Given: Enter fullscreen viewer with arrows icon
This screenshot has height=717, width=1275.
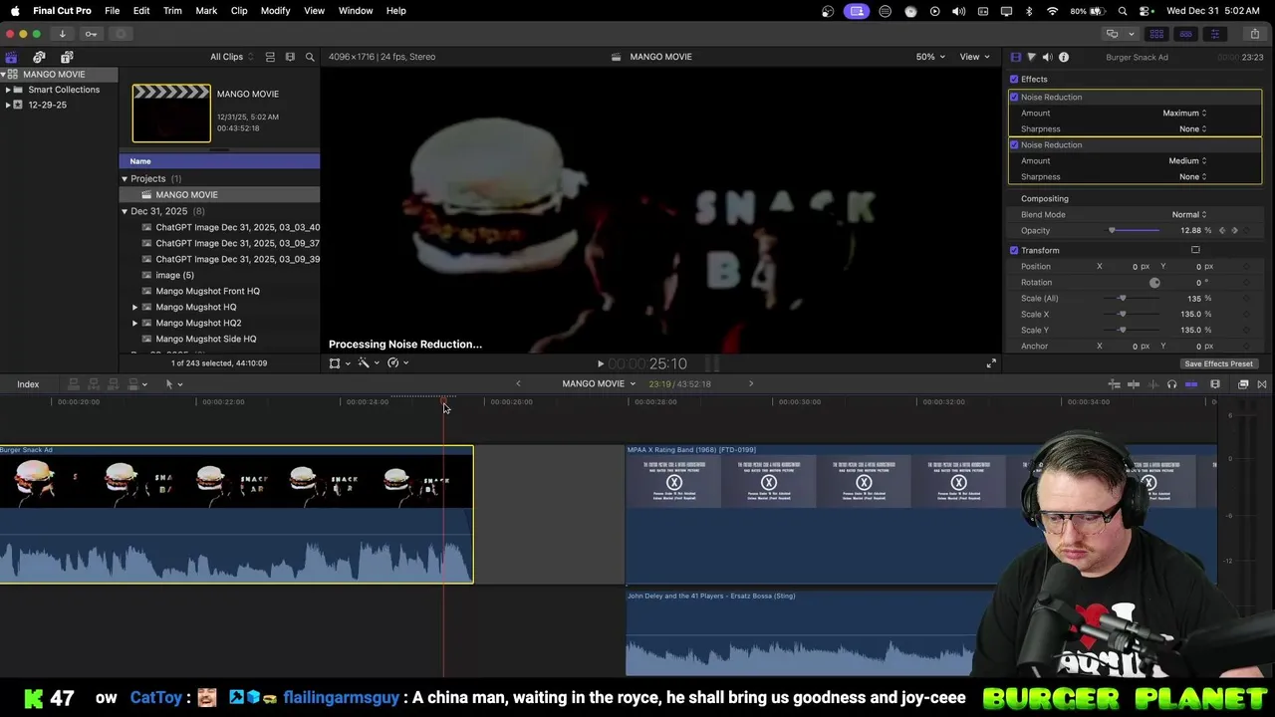Looking at the screenshot, I should point(991,363).
